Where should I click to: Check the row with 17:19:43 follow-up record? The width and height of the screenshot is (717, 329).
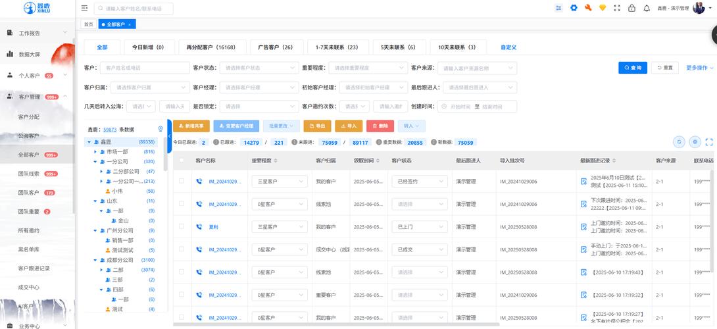tap(182, 272)
